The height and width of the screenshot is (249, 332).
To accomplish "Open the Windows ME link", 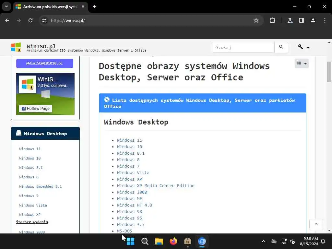I will tap(129, 199).
